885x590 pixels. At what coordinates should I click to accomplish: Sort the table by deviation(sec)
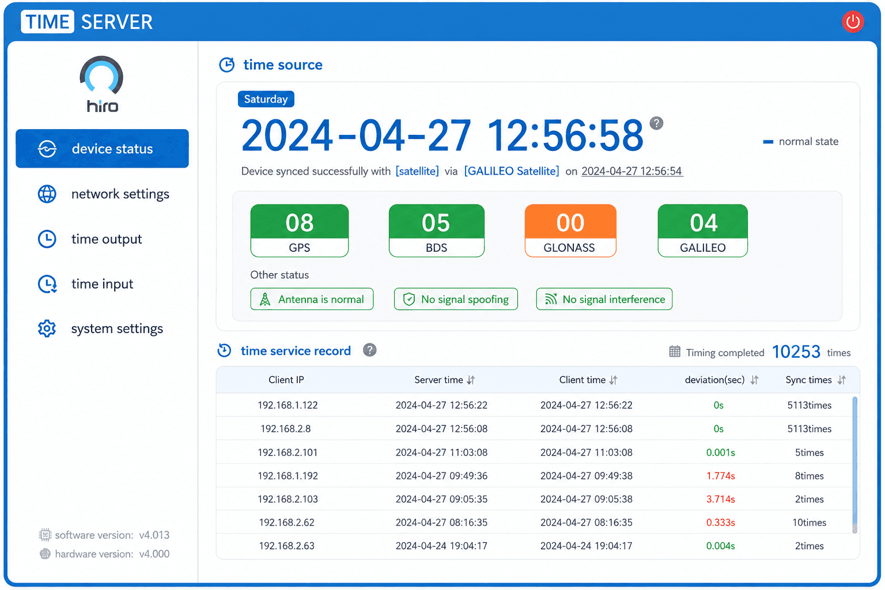pos(755,380)
